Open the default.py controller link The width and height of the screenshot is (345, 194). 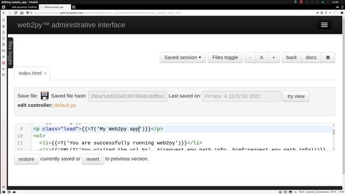65,105
